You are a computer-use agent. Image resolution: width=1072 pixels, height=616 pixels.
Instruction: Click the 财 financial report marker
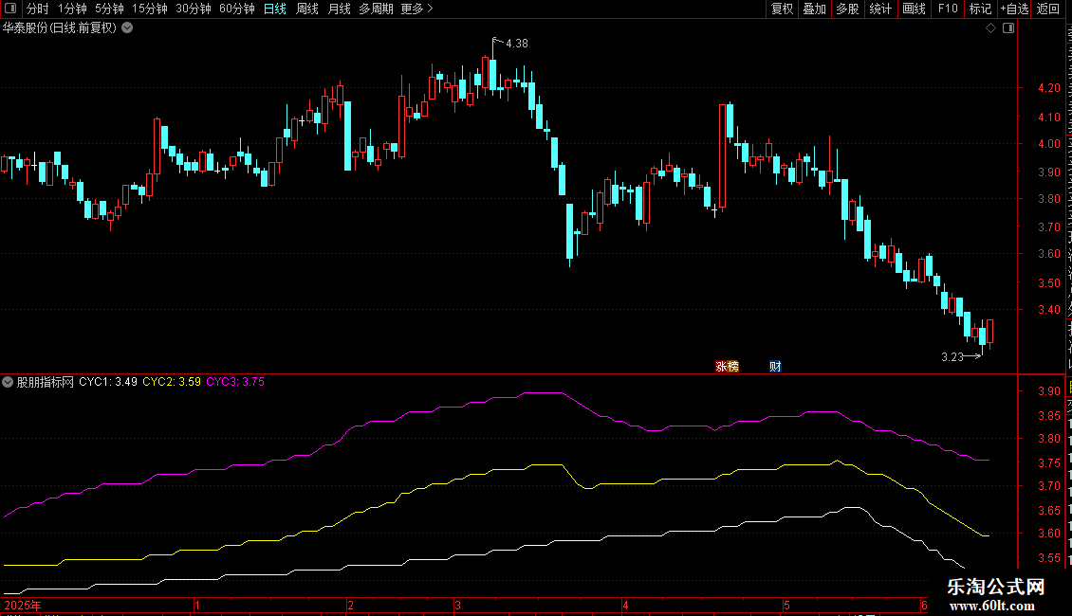(x=775, y=367)
